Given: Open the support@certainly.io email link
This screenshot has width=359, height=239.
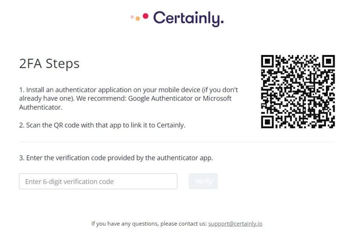Looking at the screenshot, I should coord(235,223).
